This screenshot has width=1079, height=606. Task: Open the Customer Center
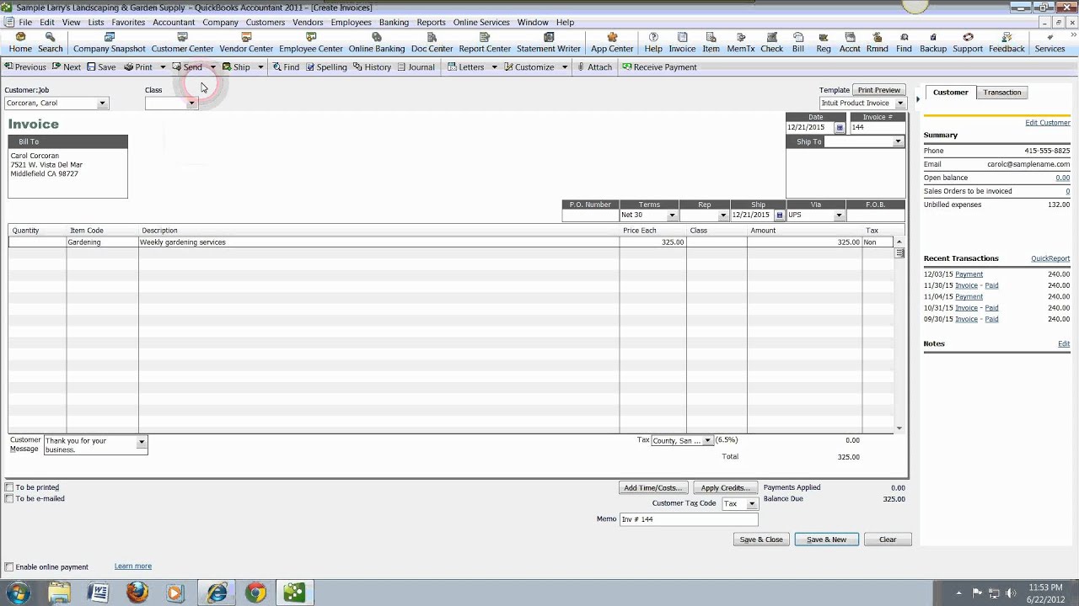[x=182, y=43]
